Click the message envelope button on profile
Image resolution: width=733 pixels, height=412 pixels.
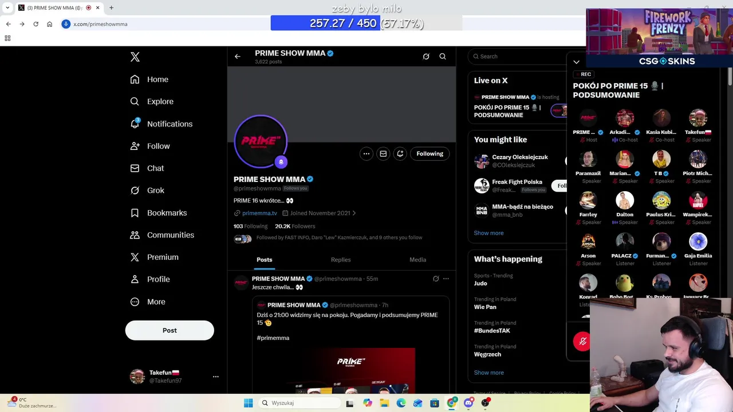(x=383, y=153)
